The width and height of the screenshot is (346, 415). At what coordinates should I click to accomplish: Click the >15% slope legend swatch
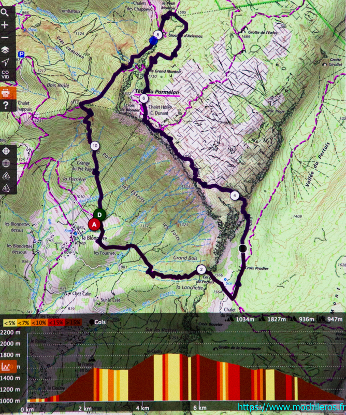click(73, 323)
